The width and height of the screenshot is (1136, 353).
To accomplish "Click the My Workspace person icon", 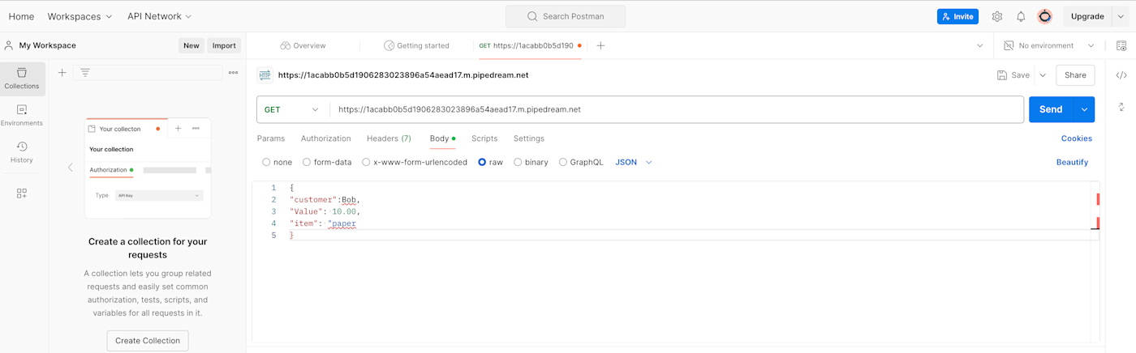I will click(x=9, y=45).
